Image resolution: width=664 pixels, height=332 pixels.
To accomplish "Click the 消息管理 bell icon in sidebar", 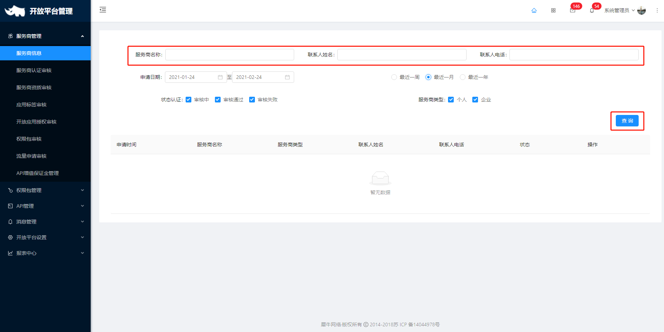I will [10, 222].
